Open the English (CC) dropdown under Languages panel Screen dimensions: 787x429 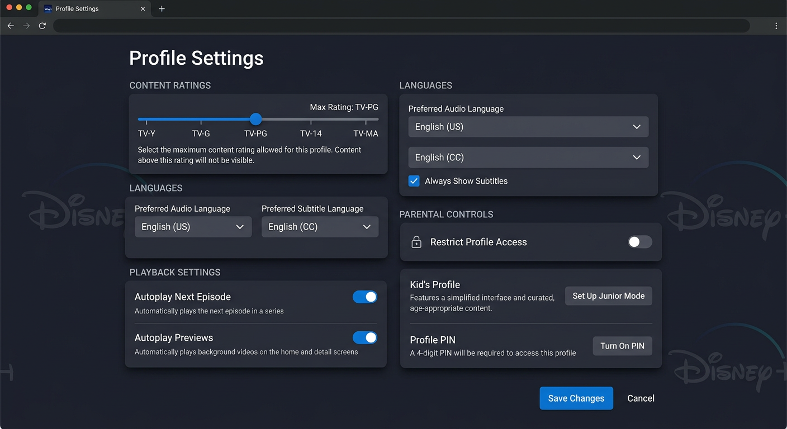click(528, 158)
